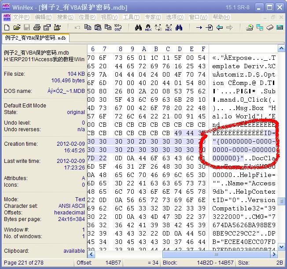Open the 视图(V) menu

tap(109, 17)
